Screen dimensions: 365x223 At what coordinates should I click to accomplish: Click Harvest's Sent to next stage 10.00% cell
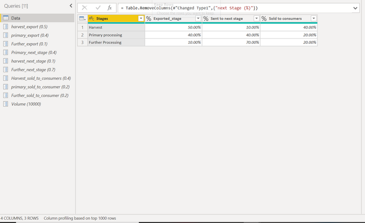(x=231, y=27)
